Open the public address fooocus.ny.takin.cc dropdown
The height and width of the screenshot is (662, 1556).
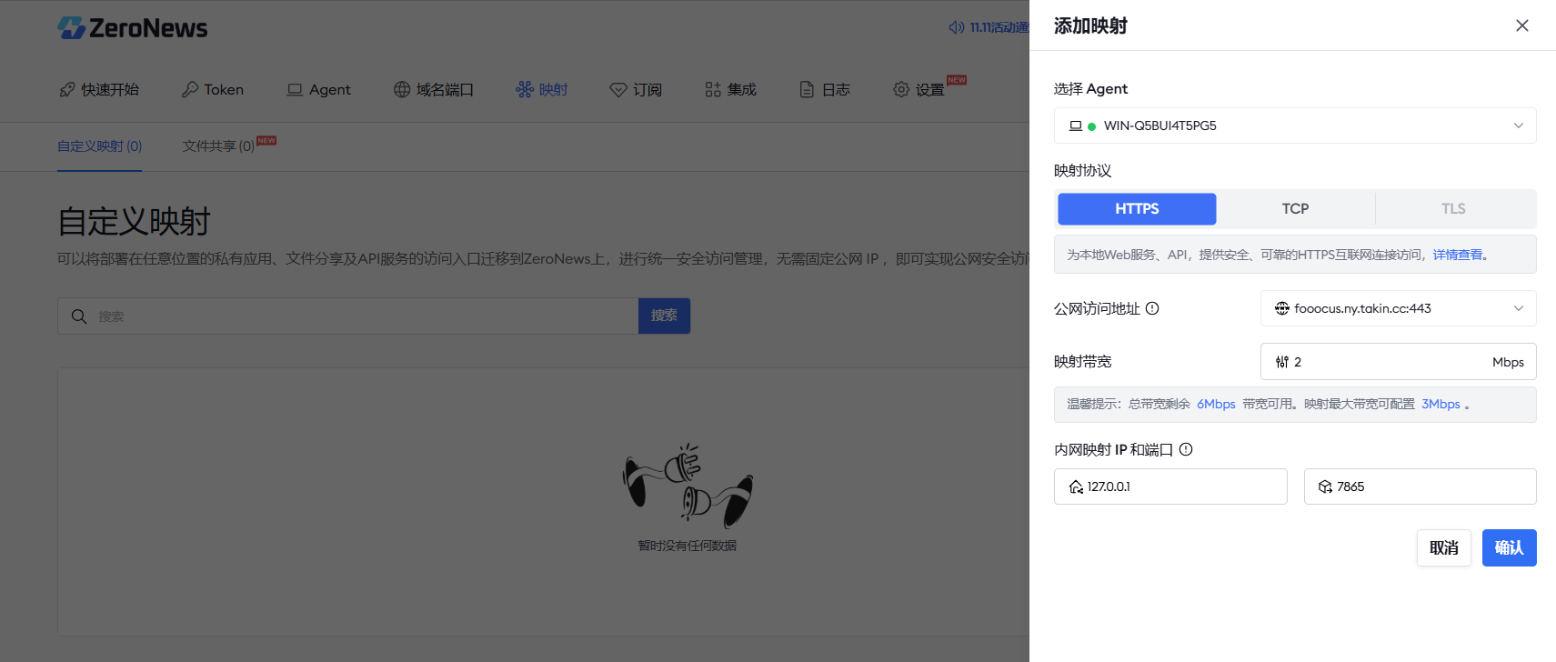tap(1398, 308)
